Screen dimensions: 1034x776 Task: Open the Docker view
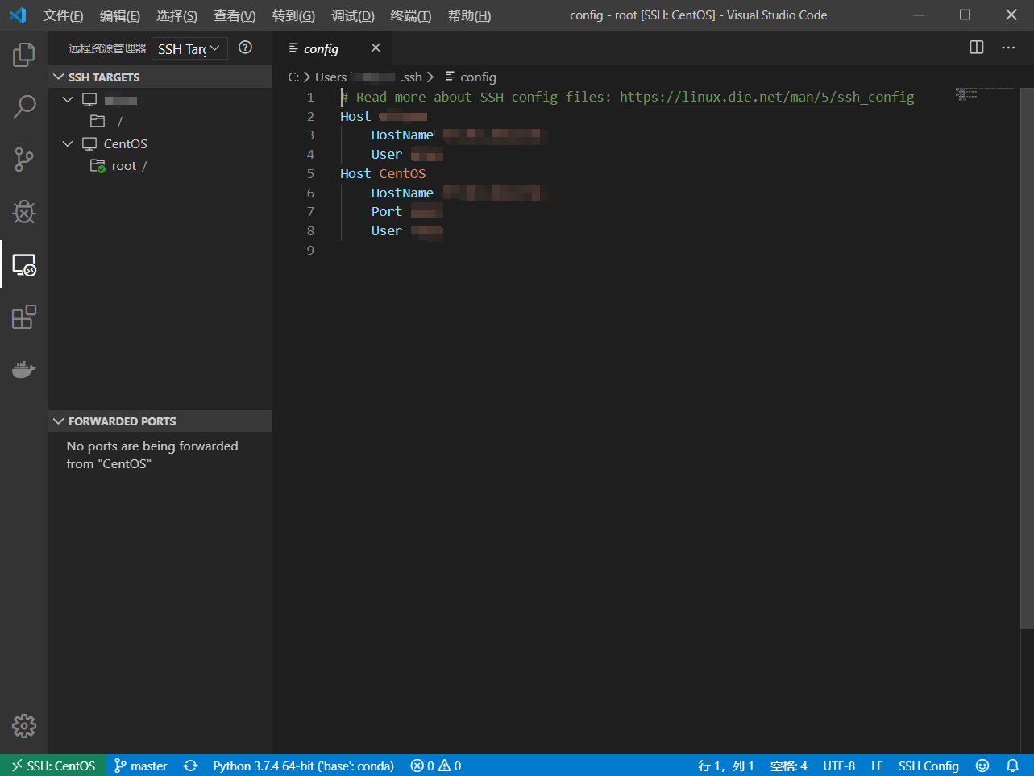point(23,369)
